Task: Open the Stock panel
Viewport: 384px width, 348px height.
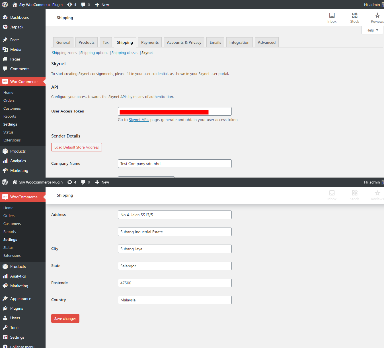Action: tap(354, 17)
